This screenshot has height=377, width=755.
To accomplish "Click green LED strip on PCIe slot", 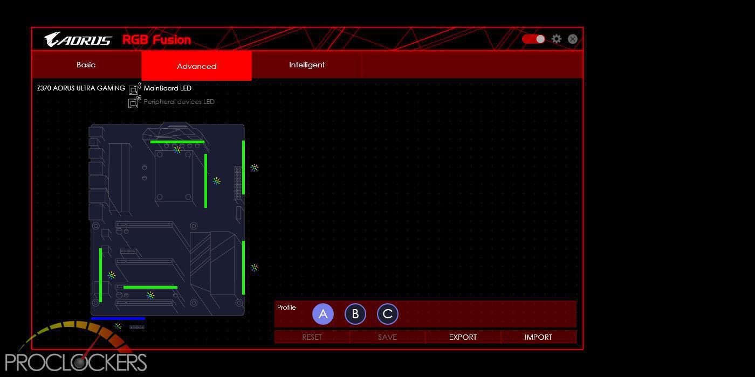I will [x=150, y=287].
